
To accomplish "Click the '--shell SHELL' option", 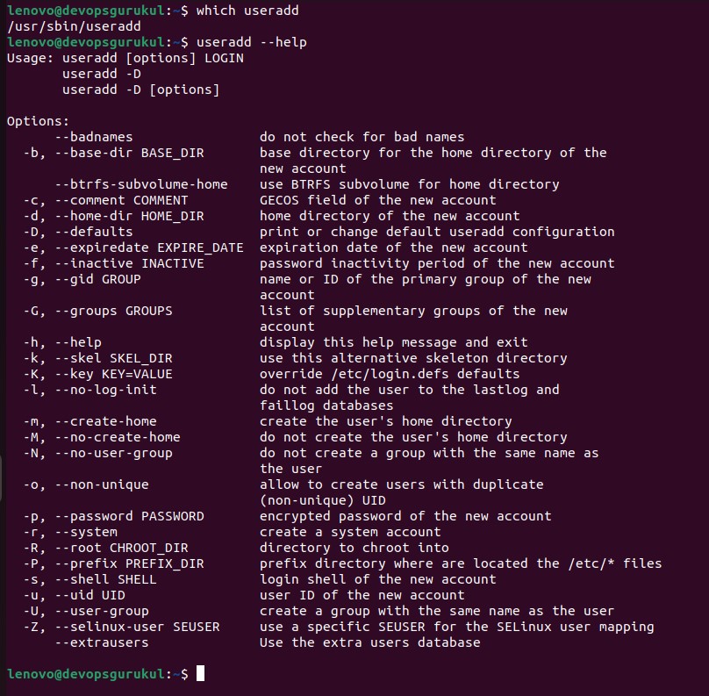I will point(105,579).
